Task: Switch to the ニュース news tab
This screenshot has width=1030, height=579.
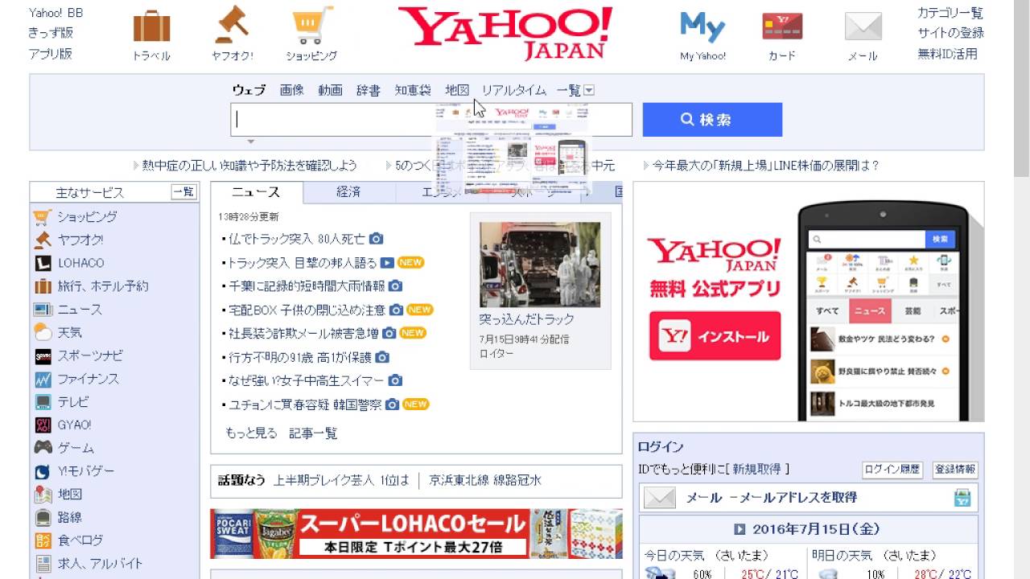Action: (x=256, y=192)
